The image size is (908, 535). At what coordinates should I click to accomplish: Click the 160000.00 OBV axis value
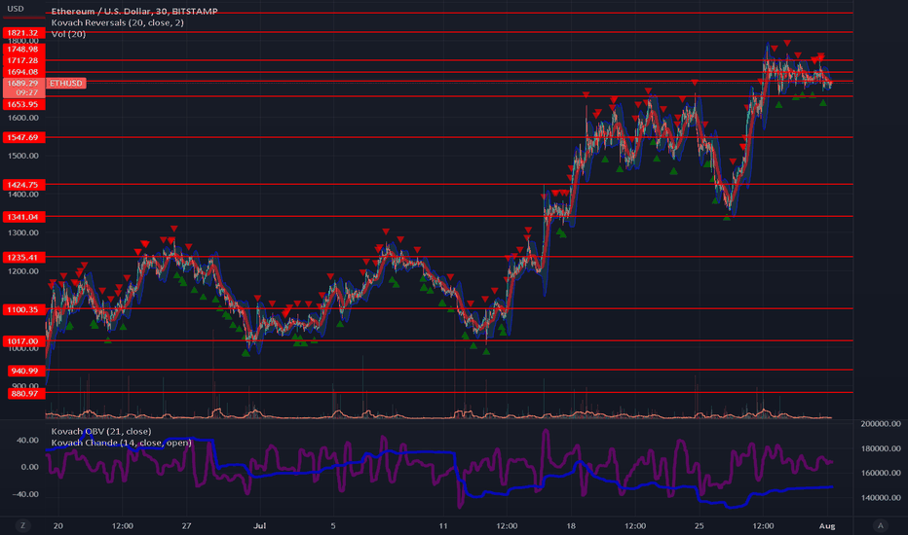[x=881, y=473]
